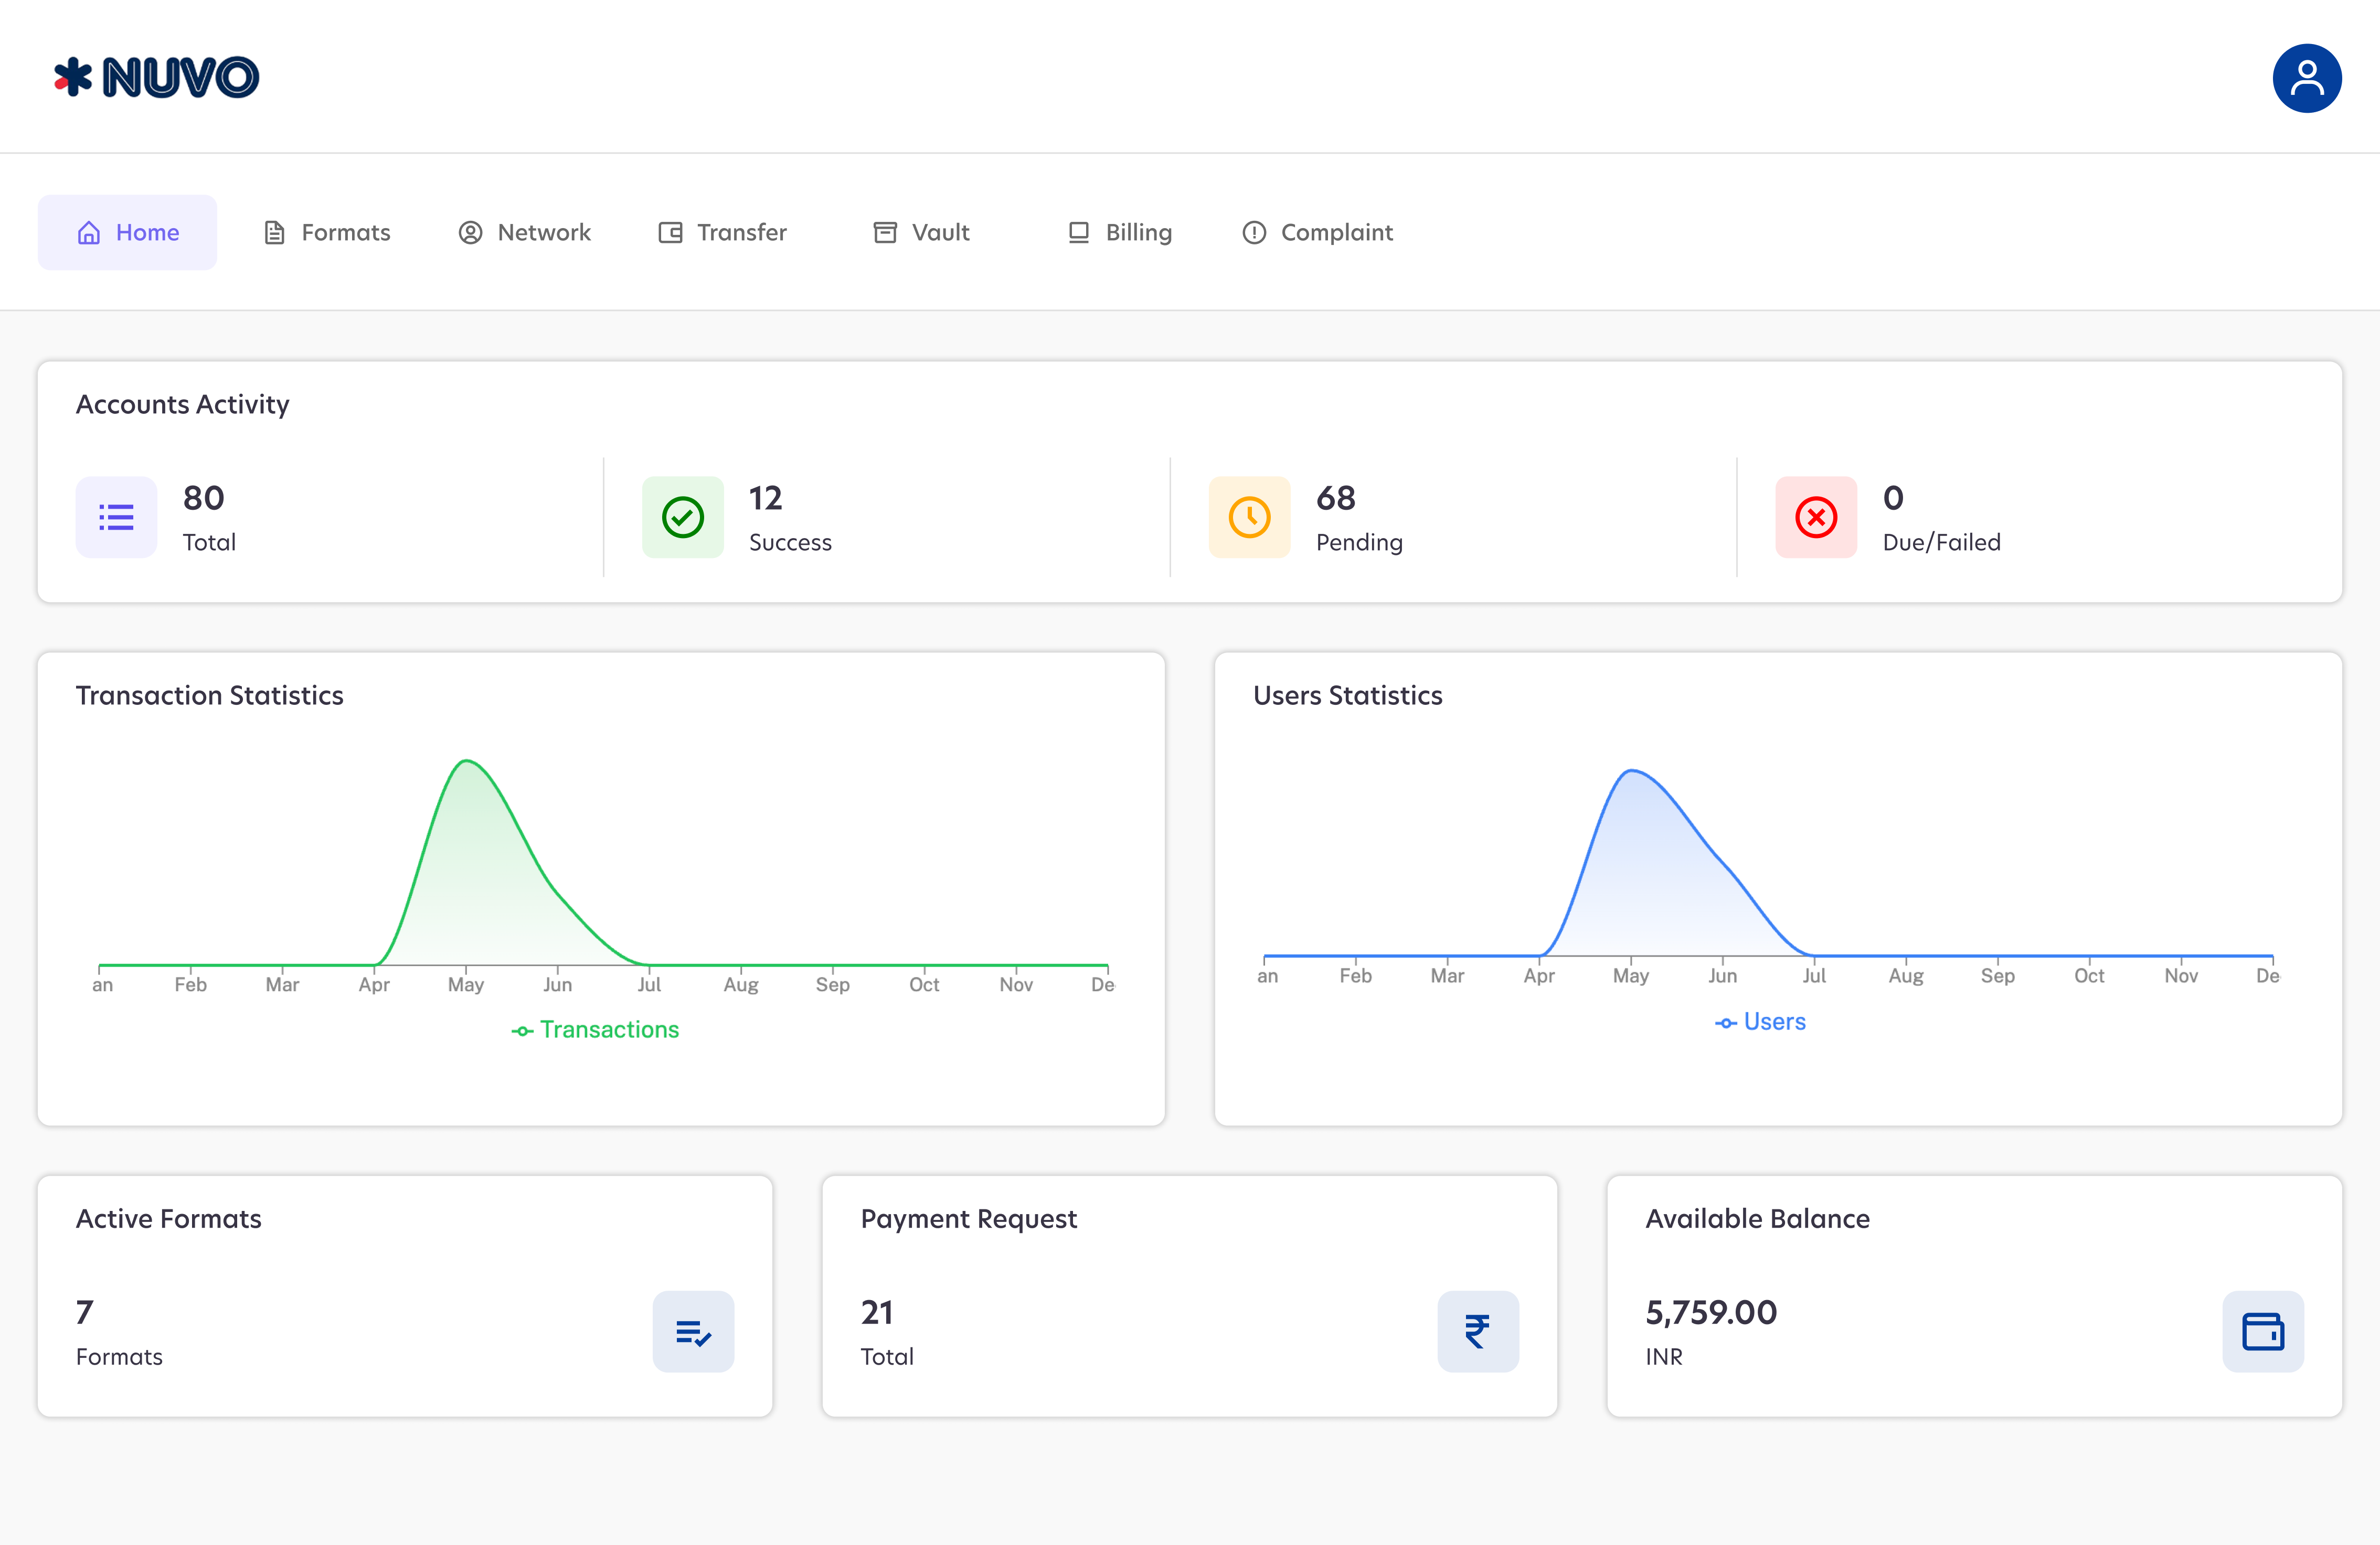Open the Formats tab

click(x=327, y=233)
